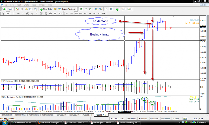Image resolution: width=209 pixels, height=125 pixels.
Task: Open the Help menu
Action: coord(50,5)
